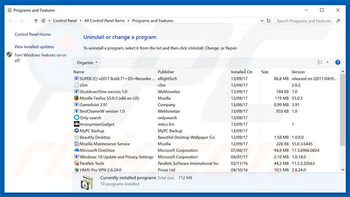Select the Only-search program icon
Screen dimensions: 350x197
click(x=76, y=117)
